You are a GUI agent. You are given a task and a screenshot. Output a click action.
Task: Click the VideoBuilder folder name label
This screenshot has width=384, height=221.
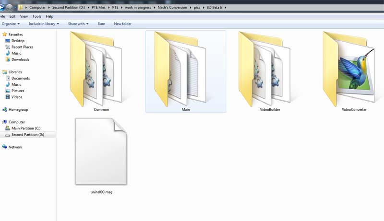270,109
